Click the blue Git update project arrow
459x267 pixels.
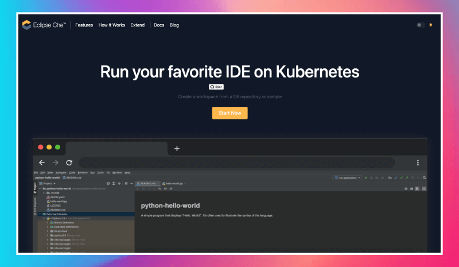(396, 177)
